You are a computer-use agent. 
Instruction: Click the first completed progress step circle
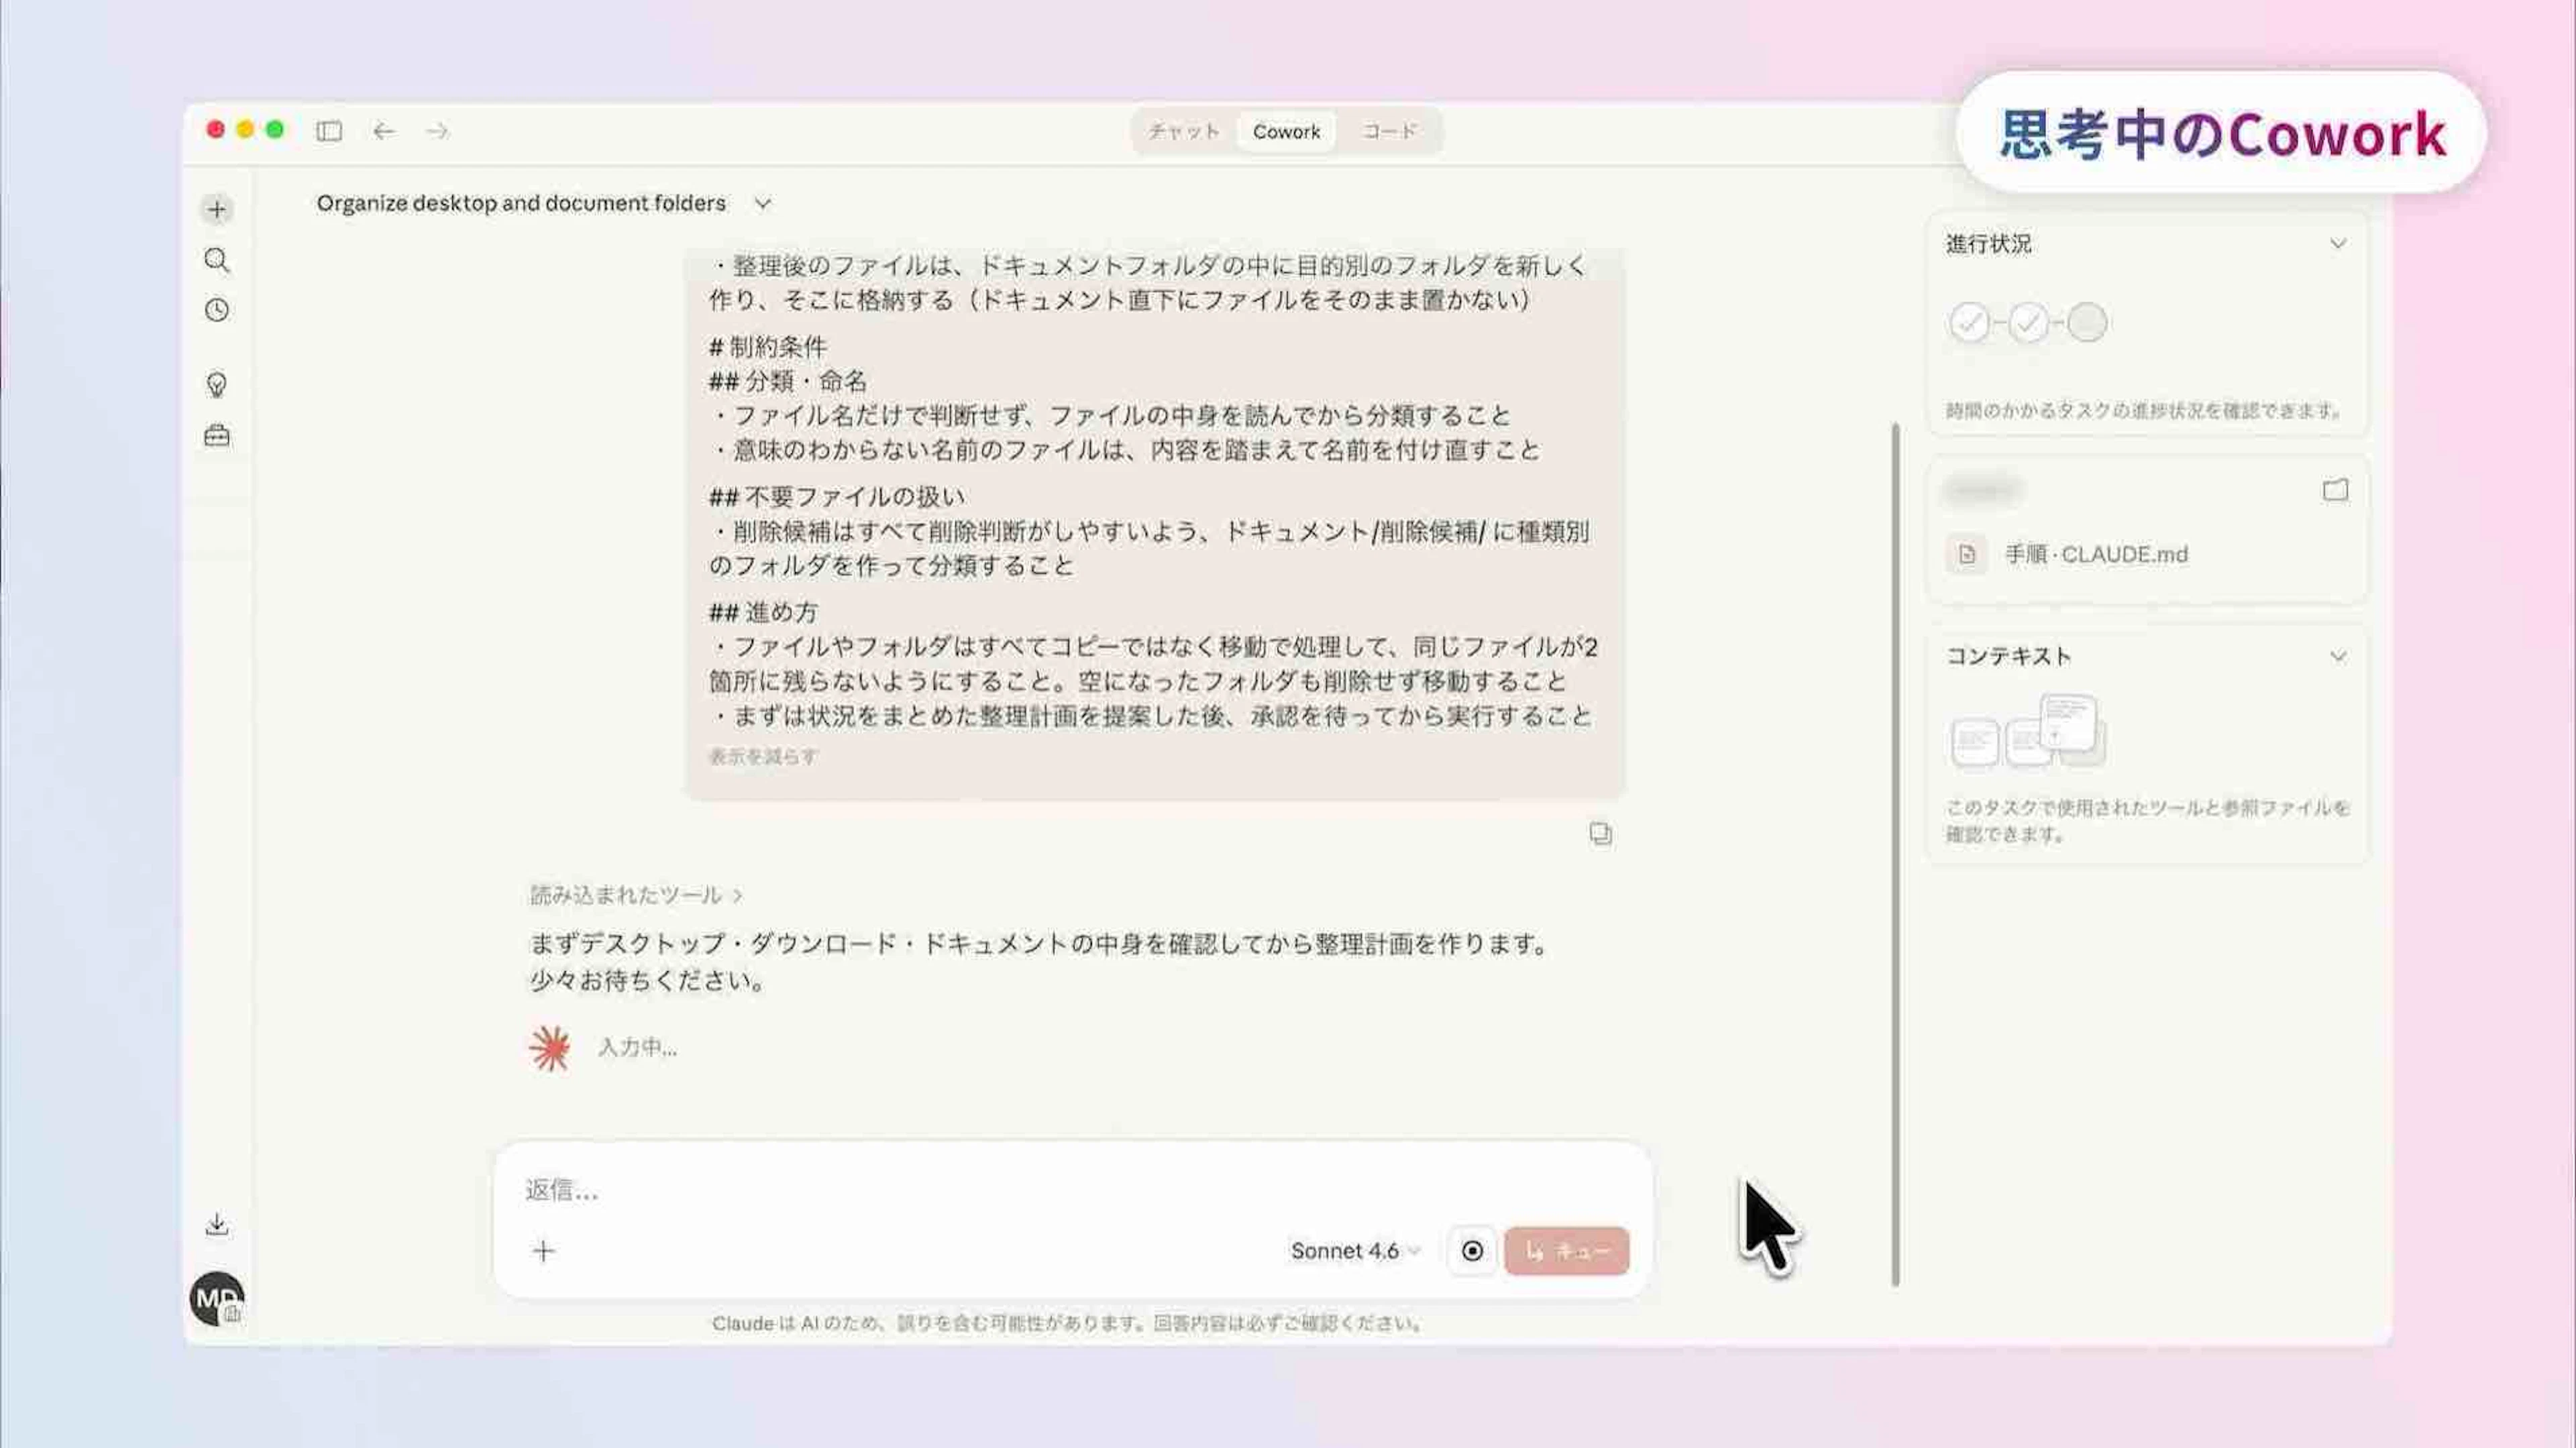[x=1969, y=323]
